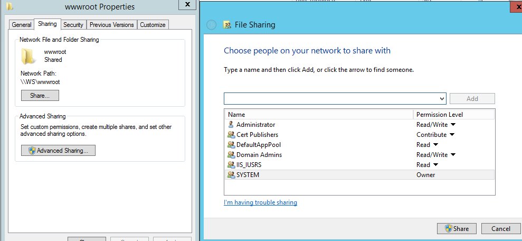Expand the name entry combo box arrow
The width and height of the screenshot is (522, 241).
(x=442, y=99)
